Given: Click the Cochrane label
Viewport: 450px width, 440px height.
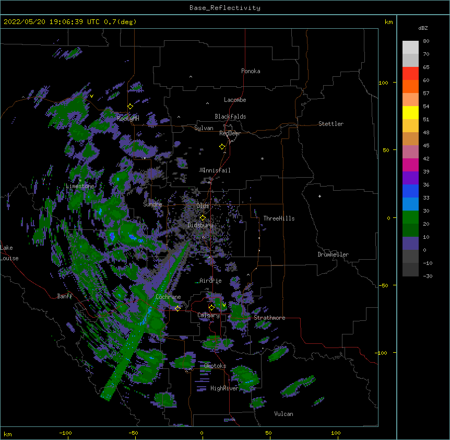Looking at the screenshot, I should click(168, 297).
